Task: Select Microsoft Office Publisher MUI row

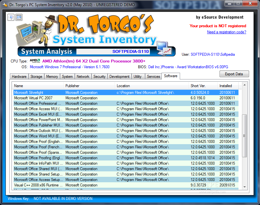Action: click(126, 125)
